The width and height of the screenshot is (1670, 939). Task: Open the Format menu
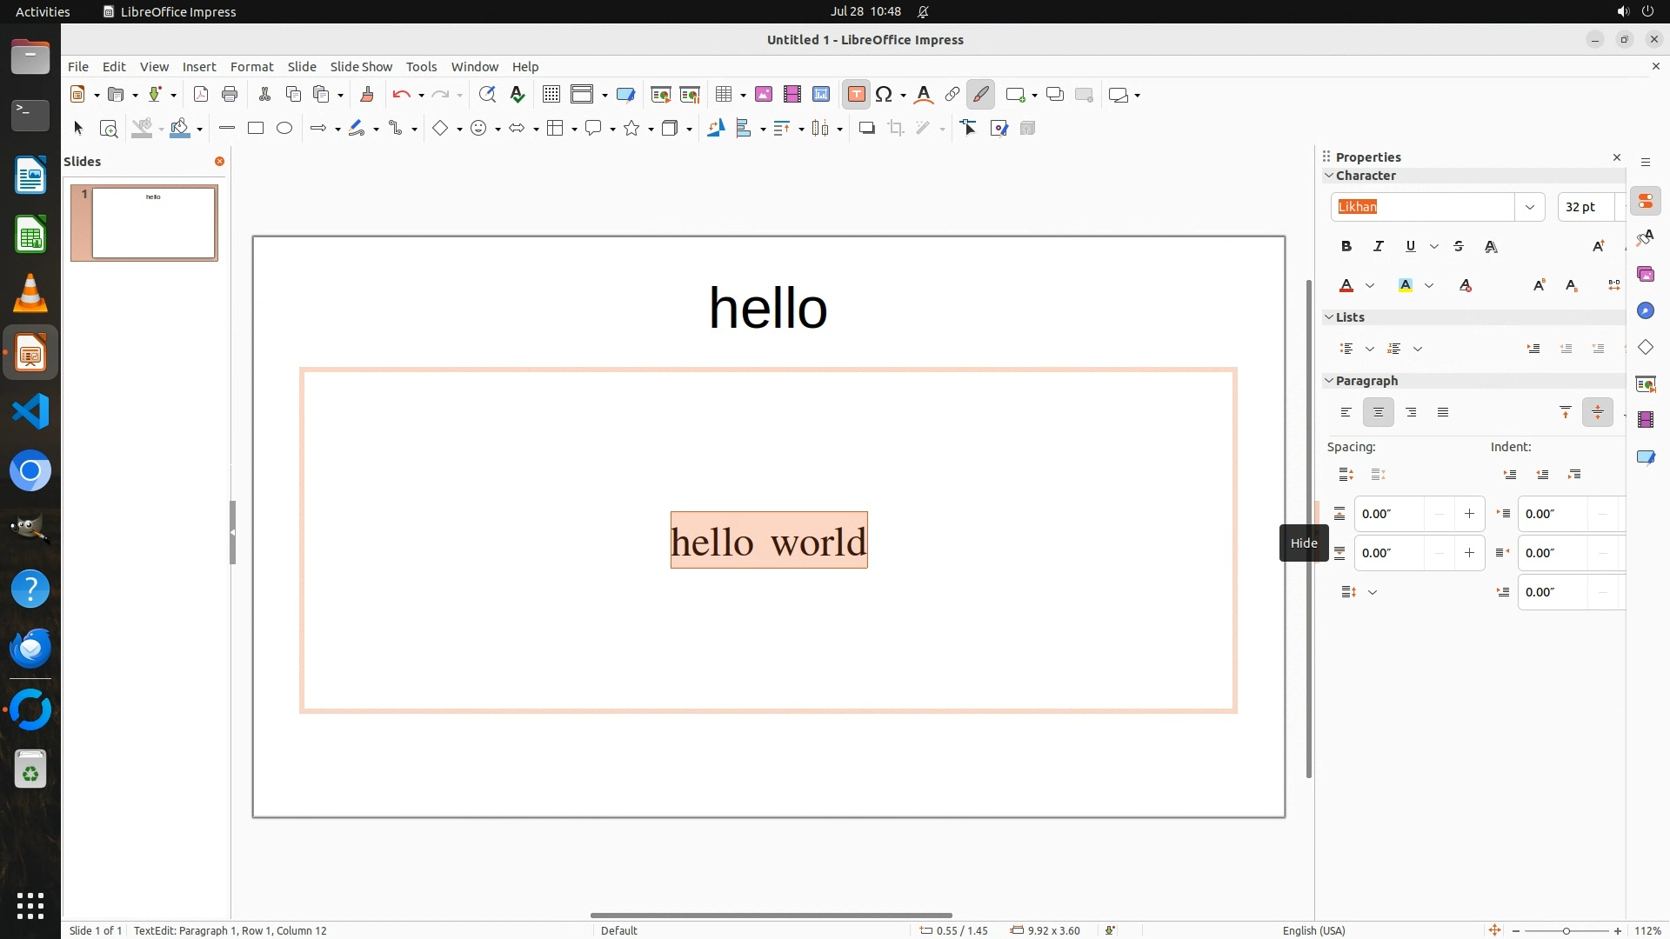(x=251, y=67)
